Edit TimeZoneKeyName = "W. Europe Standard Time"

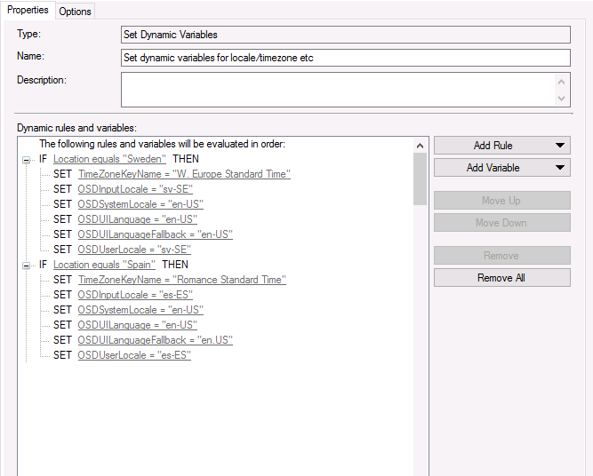(184, 174)
